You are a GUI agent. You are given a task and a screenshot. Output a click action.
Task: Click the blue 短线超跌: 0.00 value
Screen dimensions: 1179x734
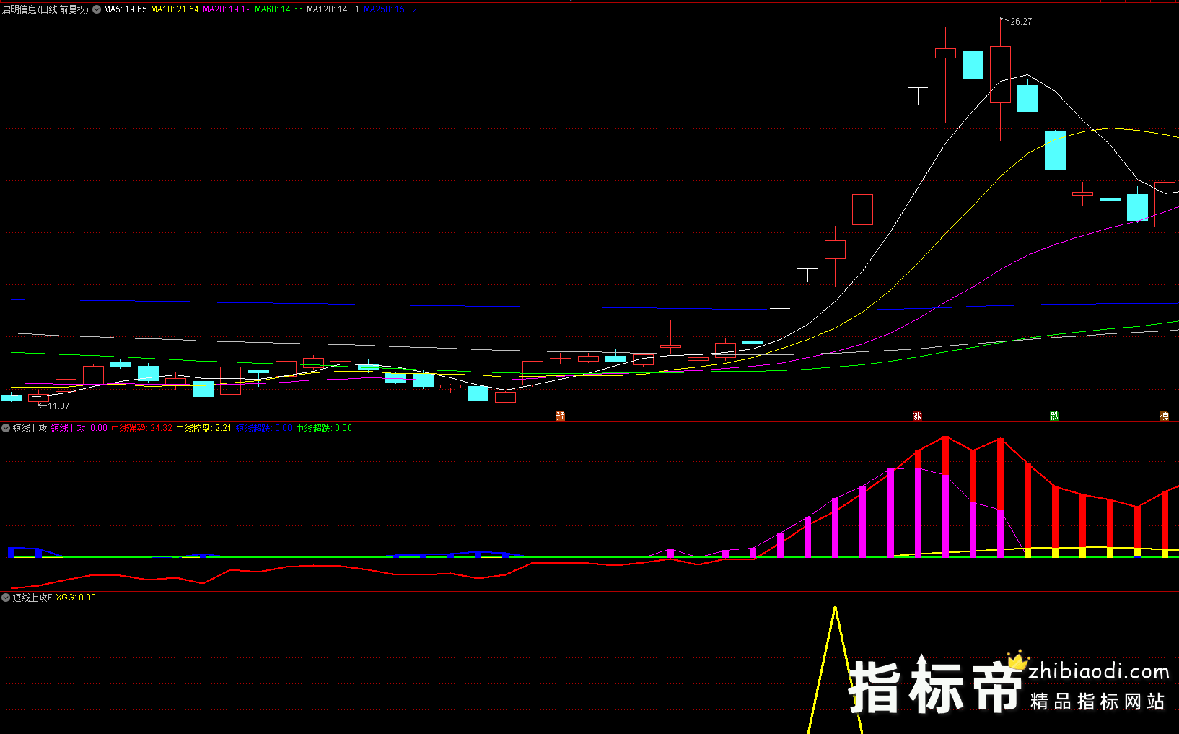[264, 428]
